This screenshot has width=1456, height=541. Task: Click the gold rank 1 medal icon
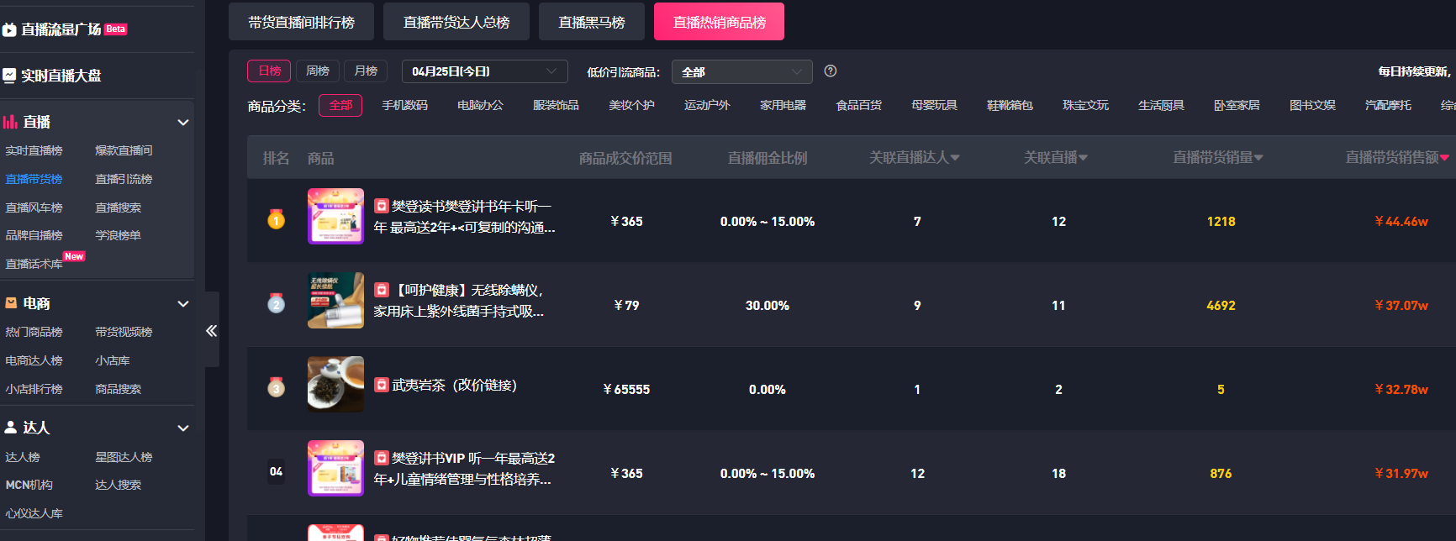276,220
